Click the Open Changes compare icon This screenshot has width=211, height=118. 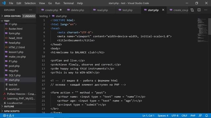point(192,10)
